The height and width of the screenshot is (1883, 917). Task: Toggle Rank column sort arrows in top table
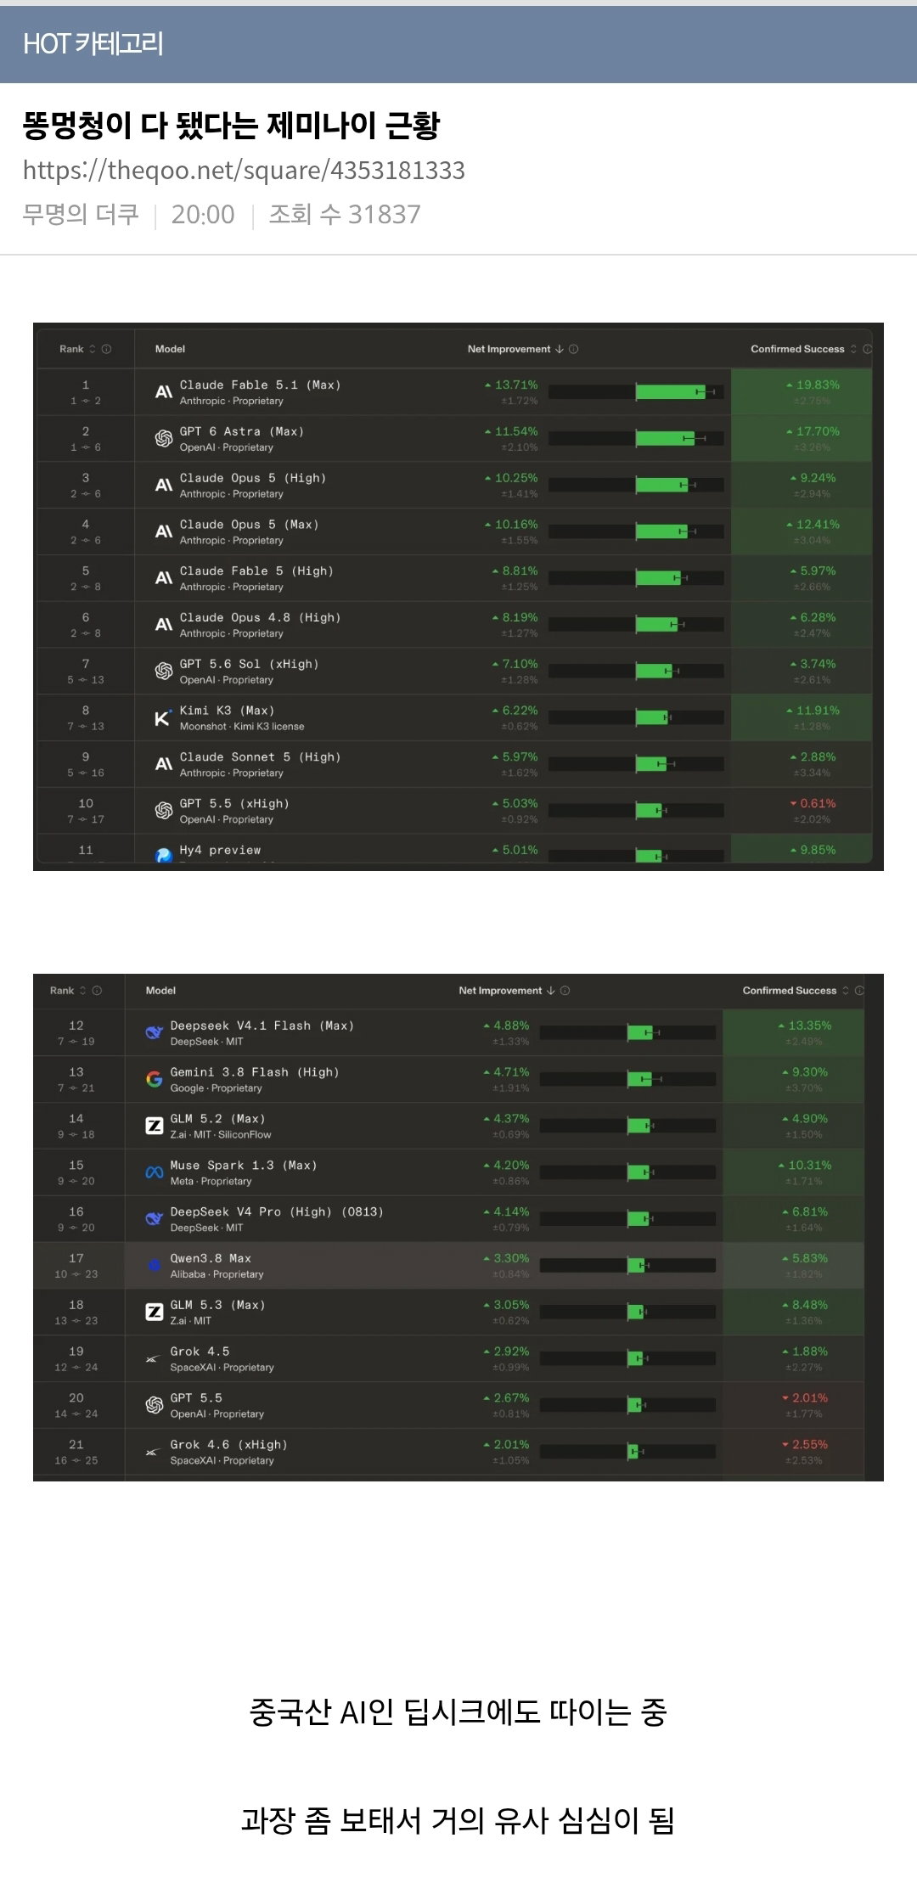pos(93,349)
